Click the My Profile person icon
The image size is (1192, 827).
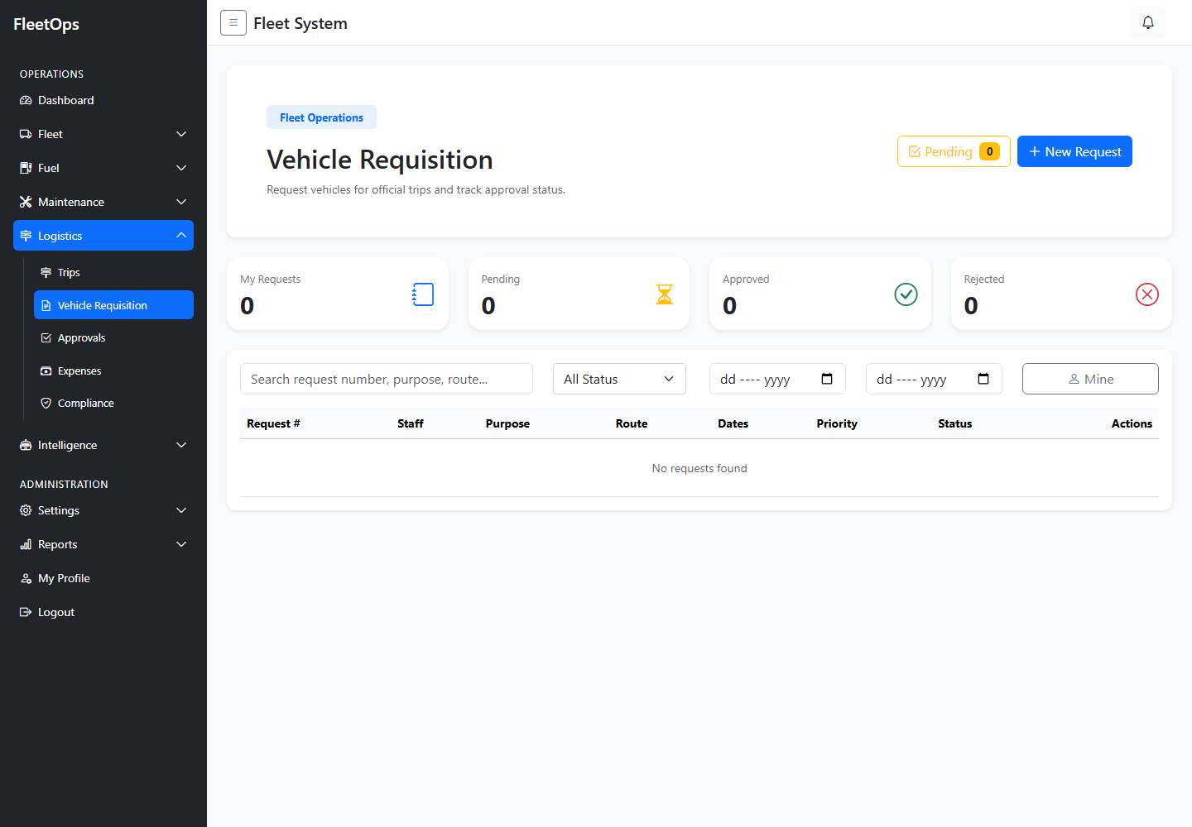tap(26, 578)
